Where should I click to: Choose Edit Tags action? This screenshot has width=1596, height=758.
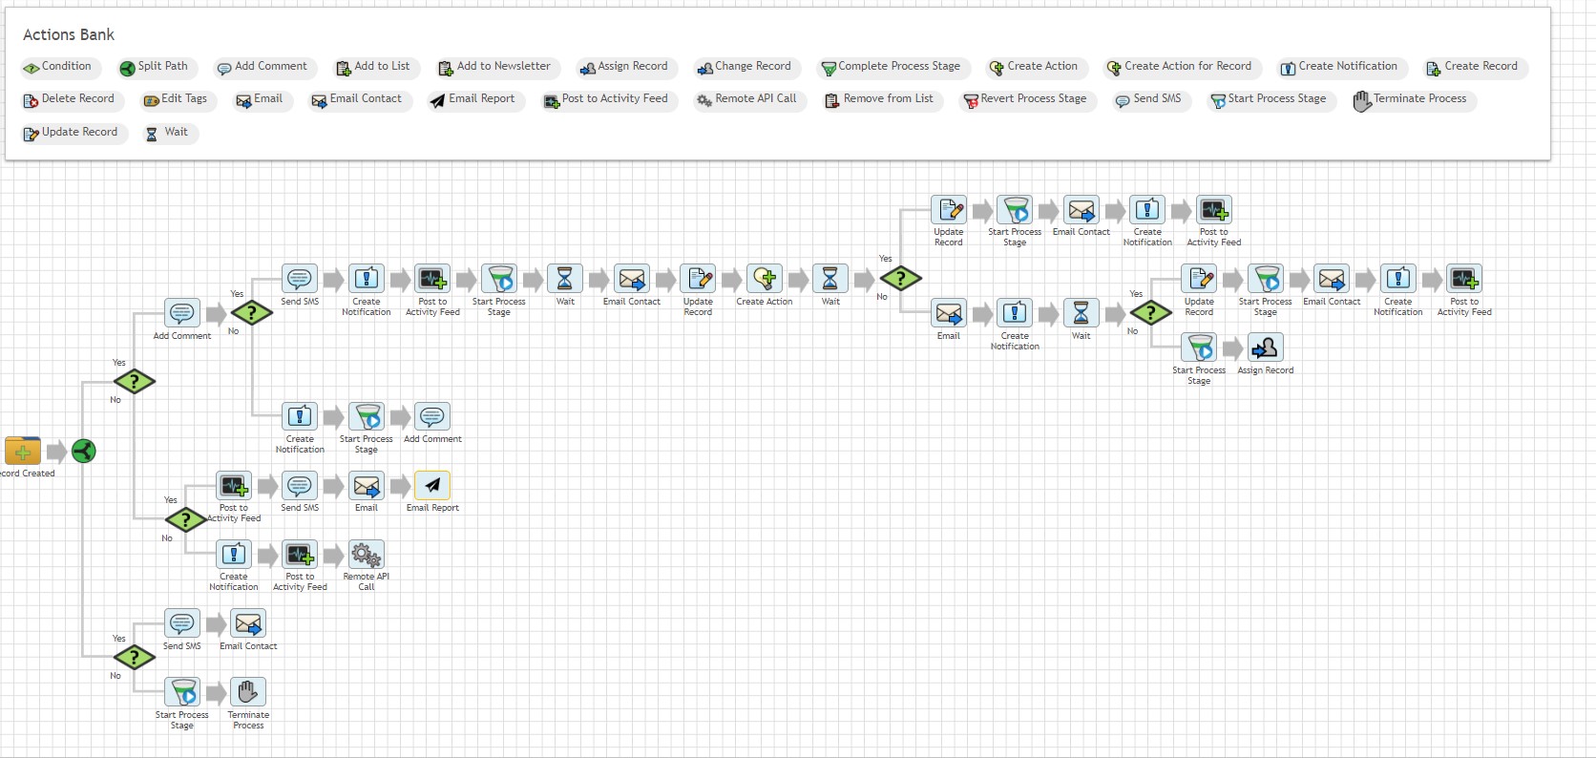176,99
